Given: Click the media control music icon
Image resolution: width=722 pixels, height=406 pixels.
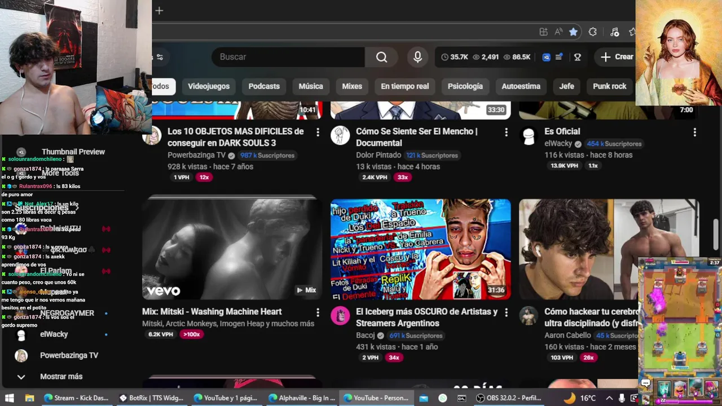Looking at the screenshot, I should tap(615, 32).
